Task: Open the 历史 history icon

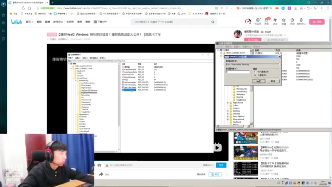Action: [x=292, y=22]
